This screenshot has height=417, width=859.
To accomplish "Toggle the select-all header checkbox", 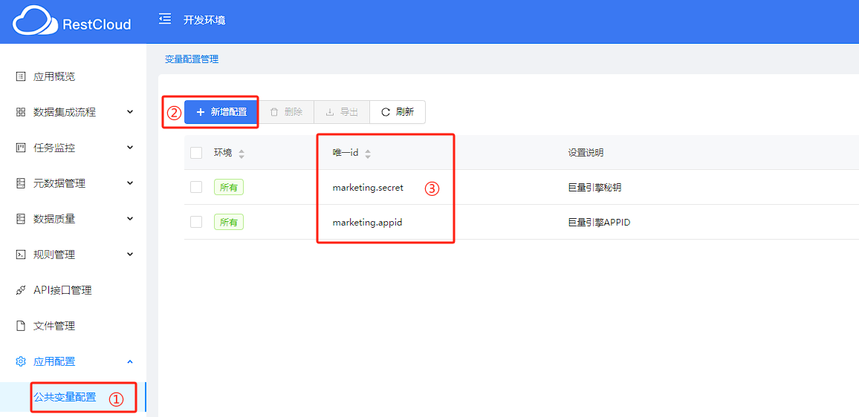I will (196, 153).
